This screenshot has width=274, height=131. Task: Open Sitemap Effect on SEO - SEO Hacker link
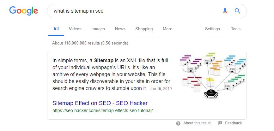click(x=100, y=103)
